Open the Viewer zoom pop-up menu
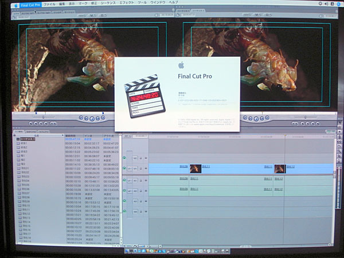This screenshot has height=258, width=344. pos(82,15)
